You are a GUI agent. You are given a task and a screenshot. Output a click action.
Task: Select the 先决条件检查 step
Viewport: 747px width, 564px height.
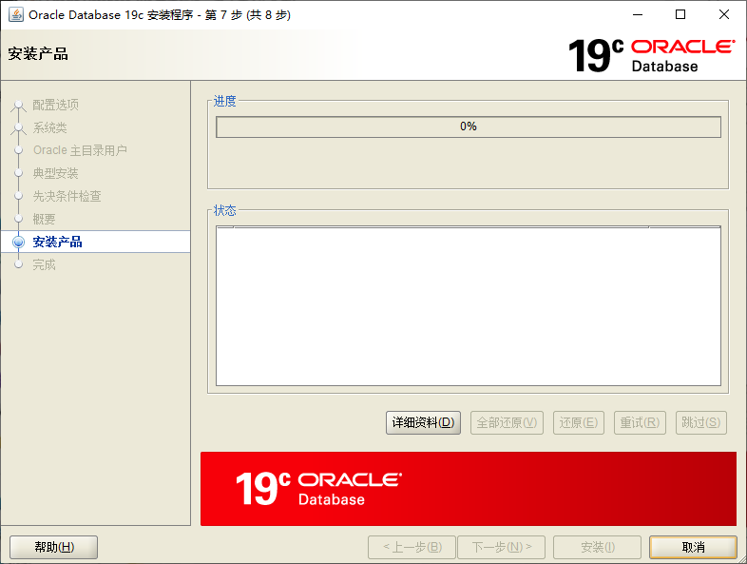pos(67,196)
